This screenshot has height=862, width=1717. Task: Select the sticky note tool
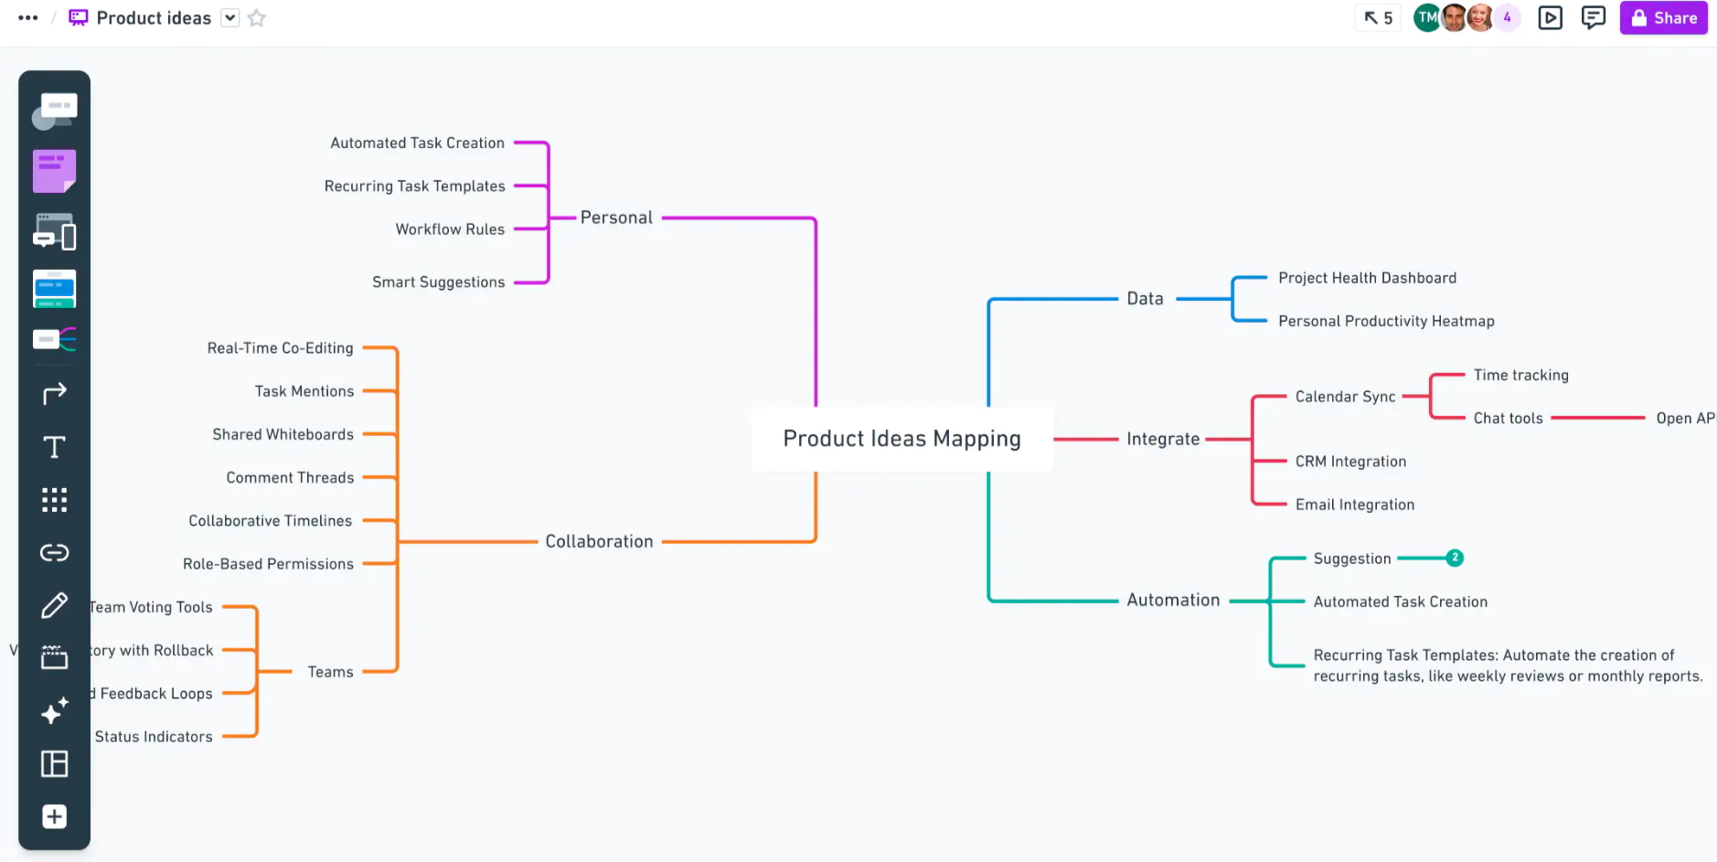tap(54, 171)
